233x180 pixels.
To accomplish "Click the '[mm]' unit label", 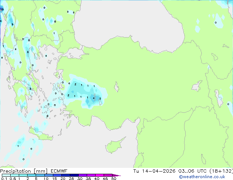I will (x=40, y=171).
